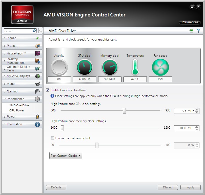Click the Test Custom Clocks button
Viewport: 205px width, 195px height.
(x=64, y=155)
